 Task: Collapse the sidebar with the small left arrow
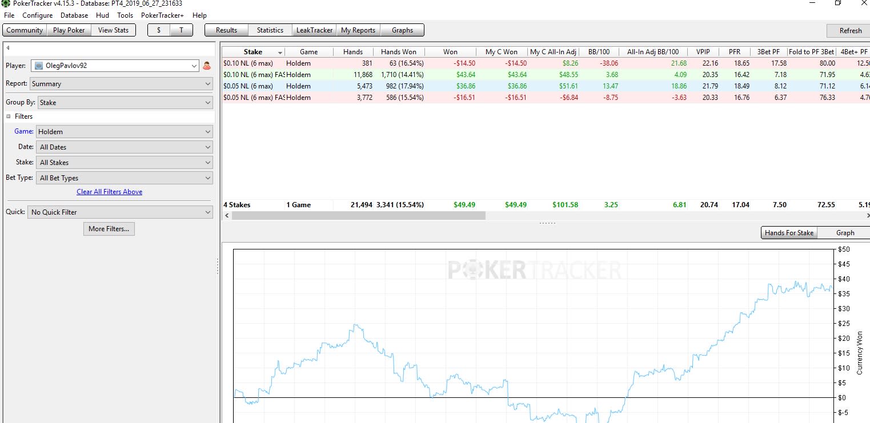click(8, 48)
